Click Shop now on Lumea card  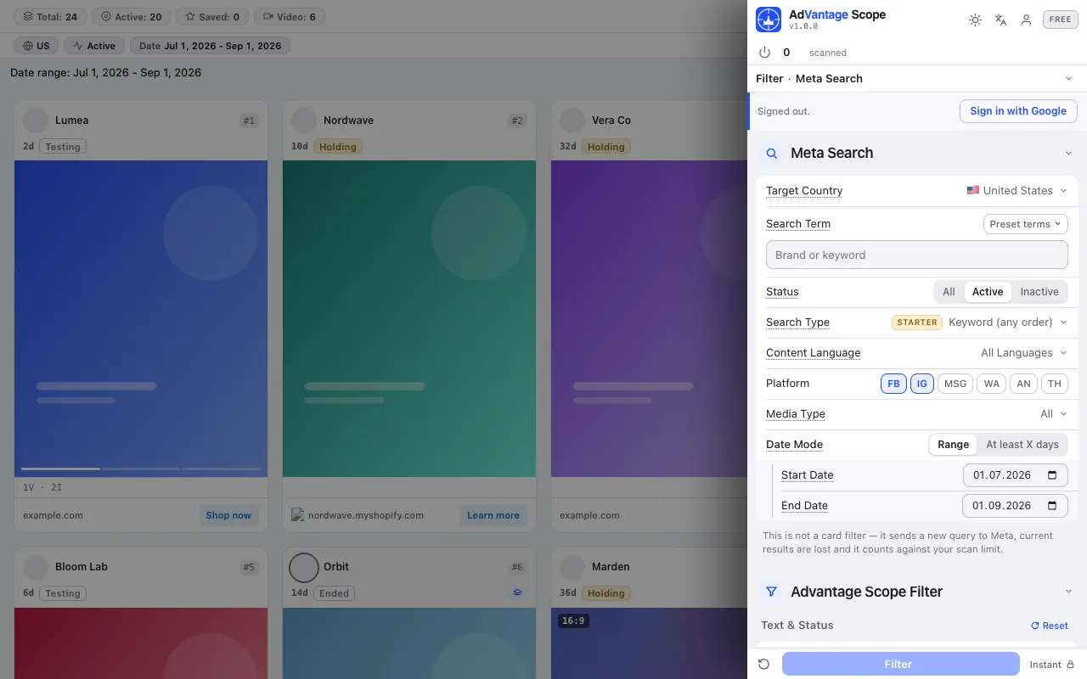[228, 515]
